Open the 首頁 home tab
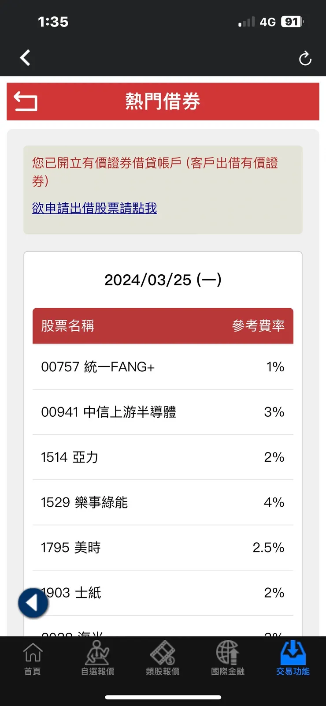This screenshot has height=706, width=326. pyautogui.click(x=33, y=659)
